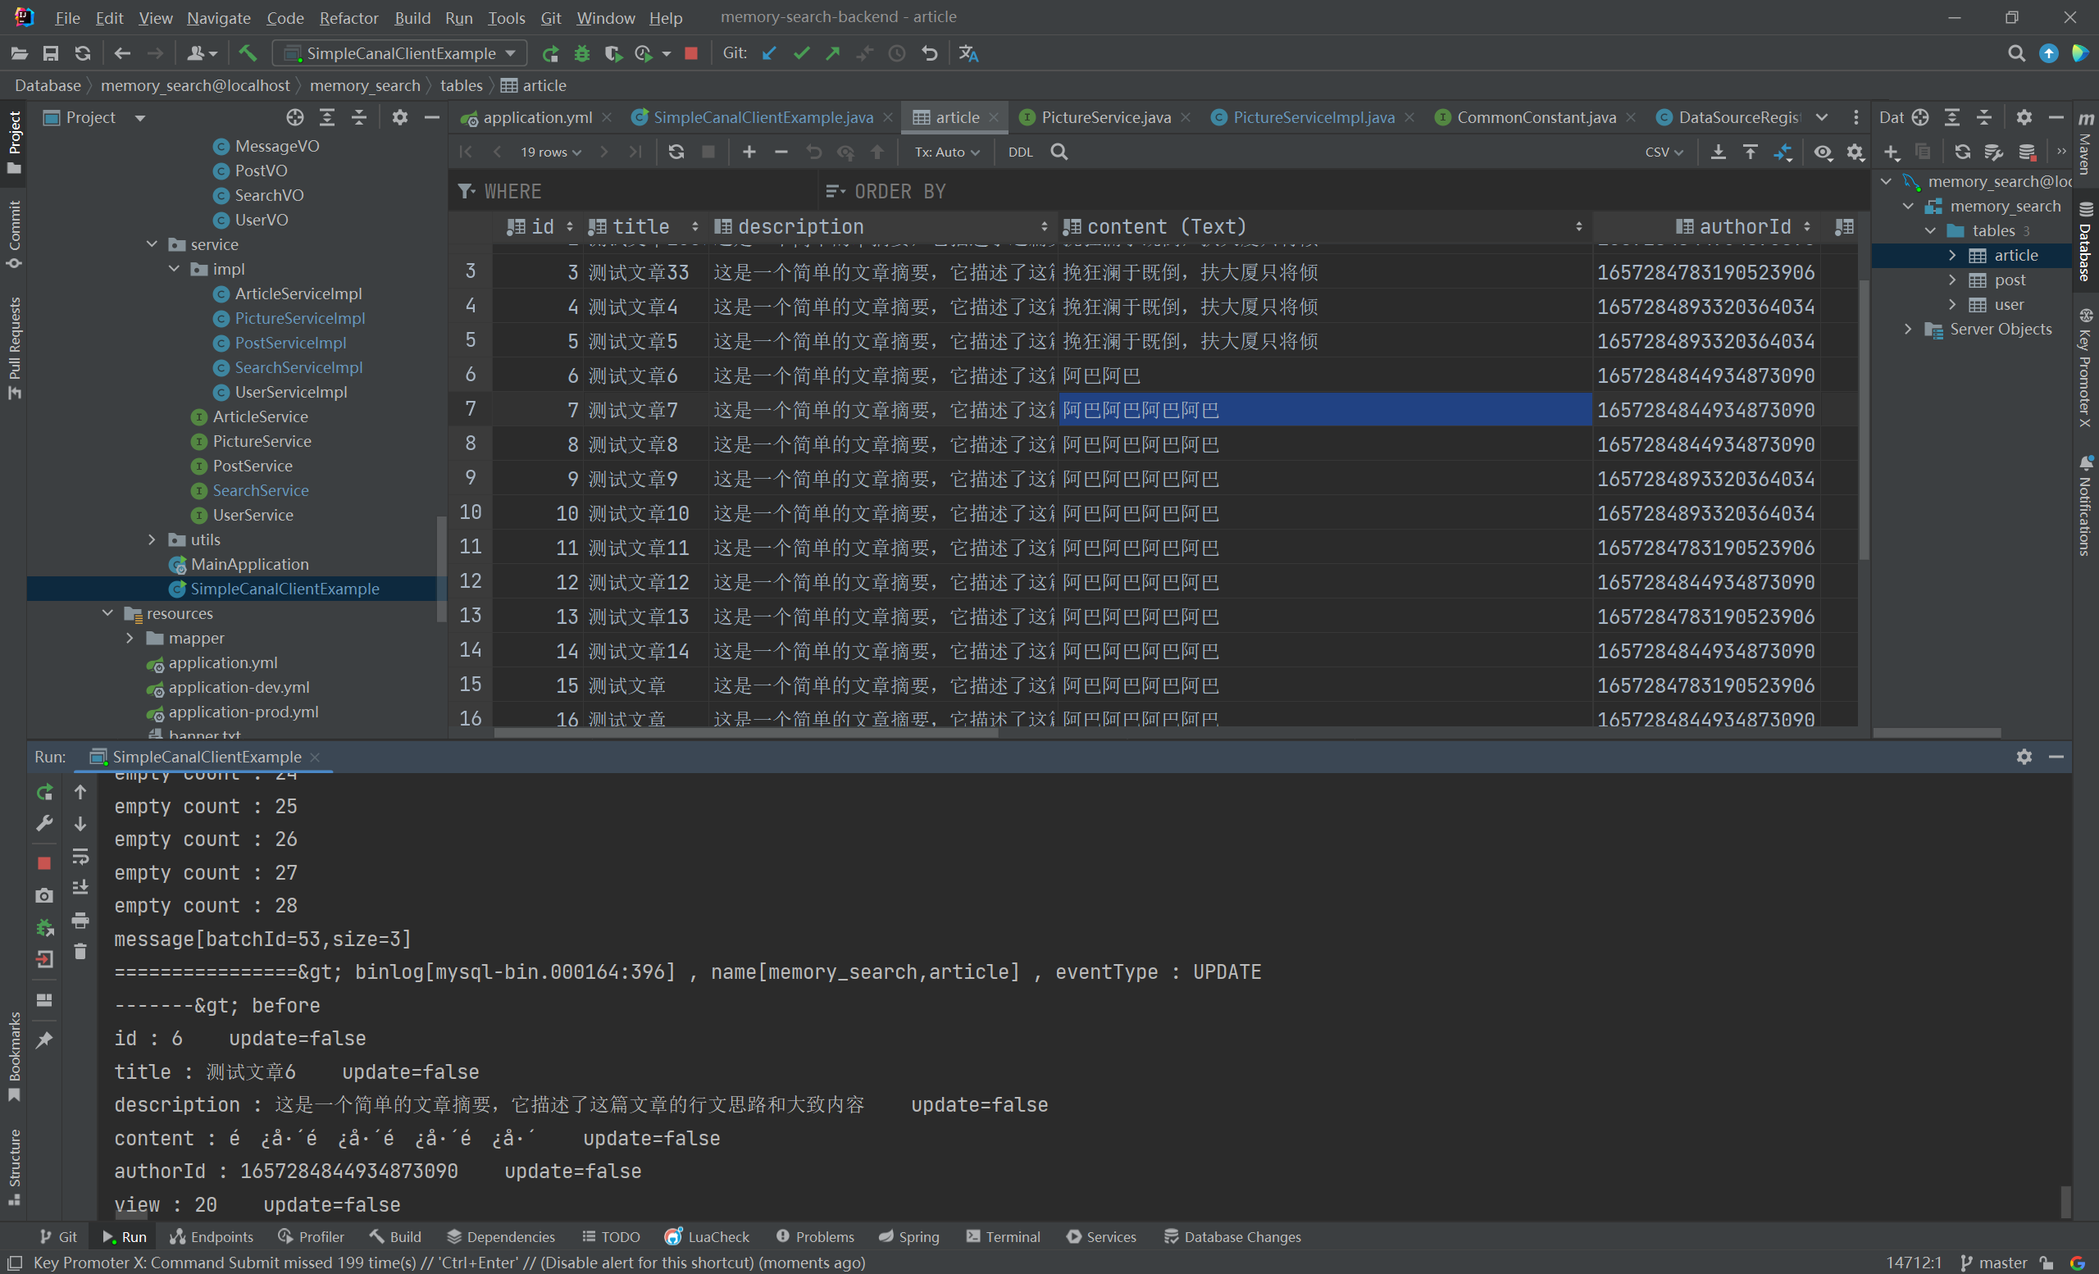Click the DDL button in table toolbar
Screen dimensions: 2099x1274
pyautogui.click(x=1020, y=152)
